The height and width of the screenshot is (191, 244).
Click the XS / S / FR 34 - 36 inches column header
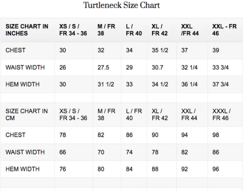pos(73,30)
